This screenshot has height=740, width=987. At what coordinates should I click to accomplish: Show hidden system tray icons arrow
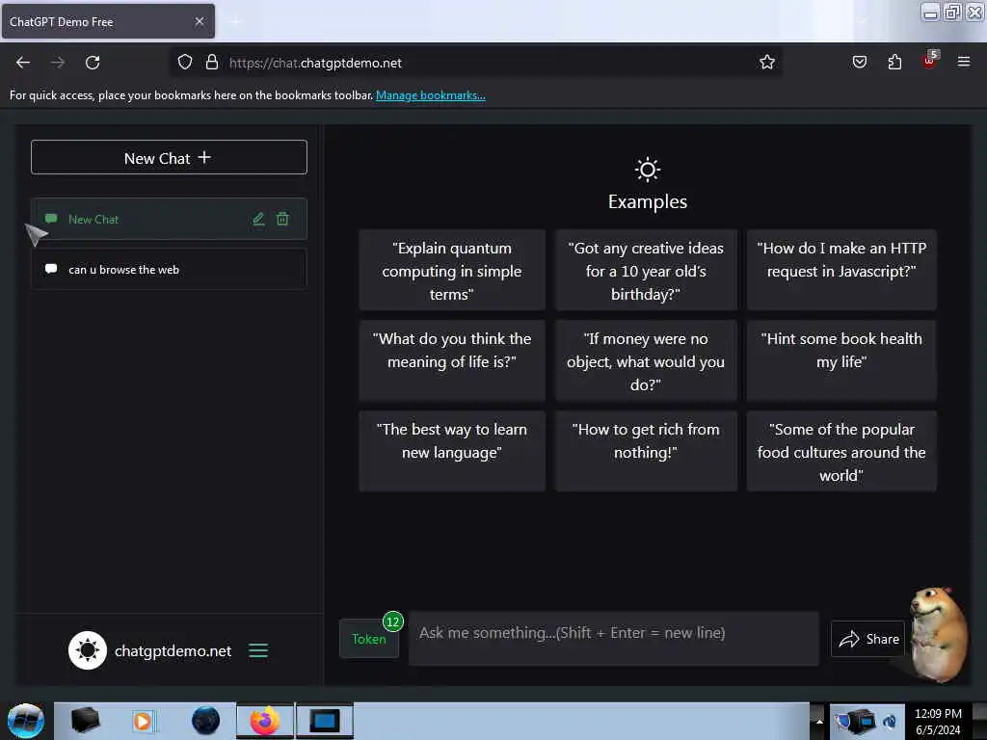pyautogui.click(x=819, y=721)
